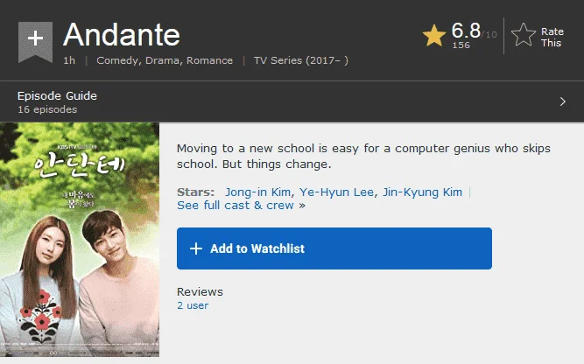Viewport: 584px width, 364px height.
Task: Click the Romance genre link
Action: (209, 60)
